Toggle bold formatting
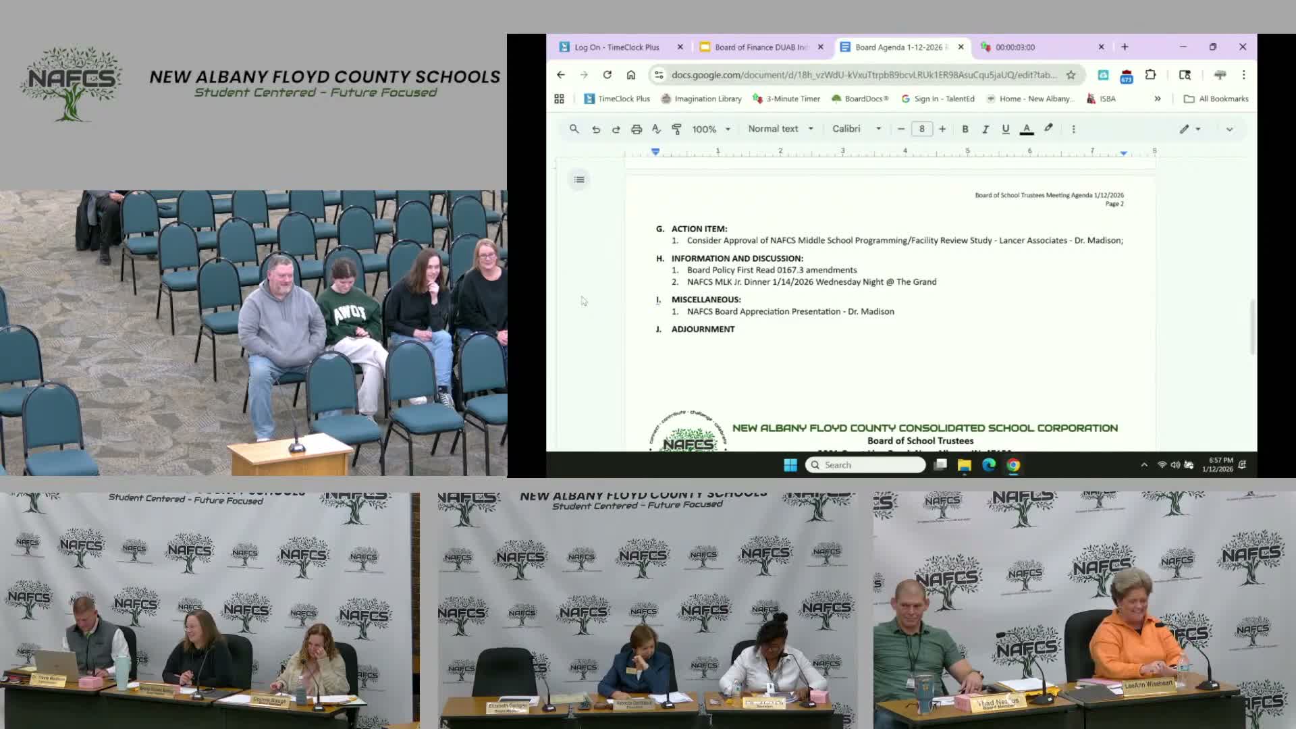 (965, 129)
